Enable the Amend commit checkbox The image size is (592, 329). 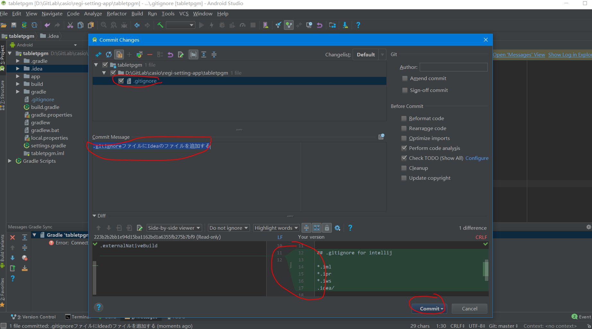pos(405,78)
